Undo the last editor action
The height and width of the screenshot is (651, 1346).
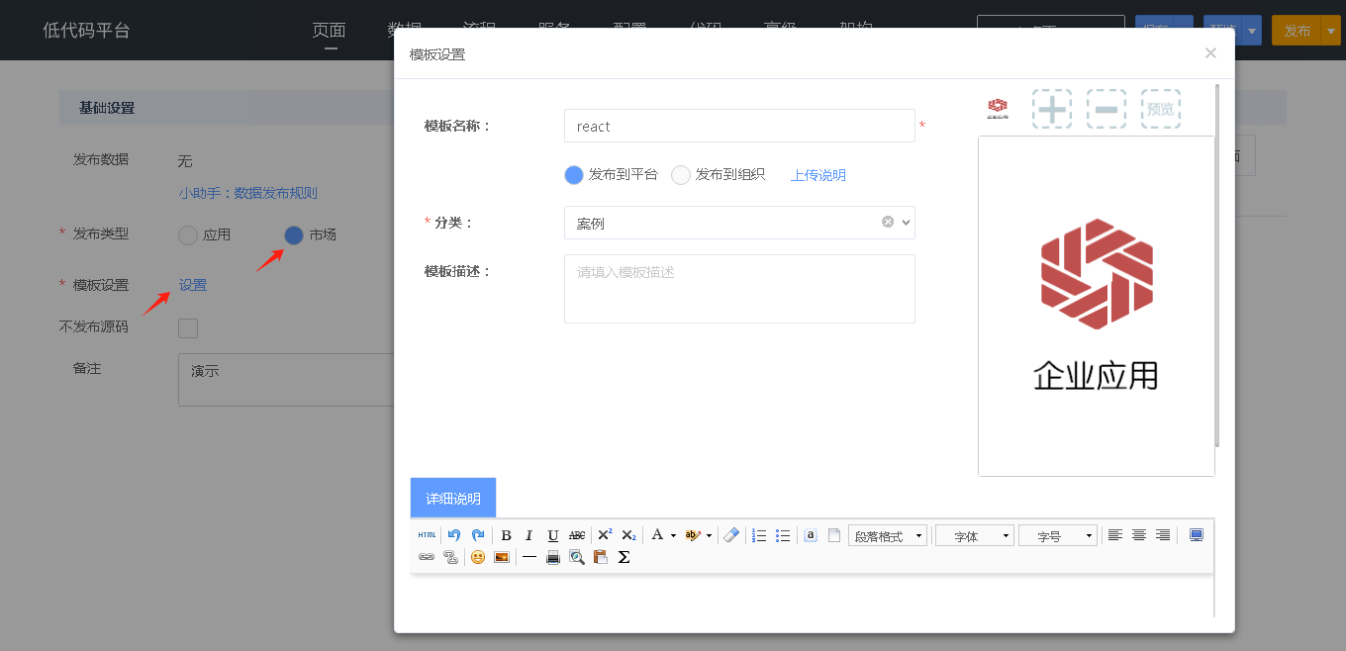click(x=454, y=535)
